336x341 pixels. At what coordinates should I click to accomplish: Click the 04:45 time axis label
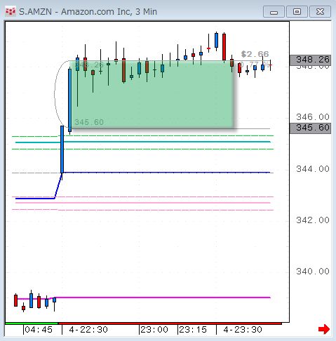click(39, 330)
